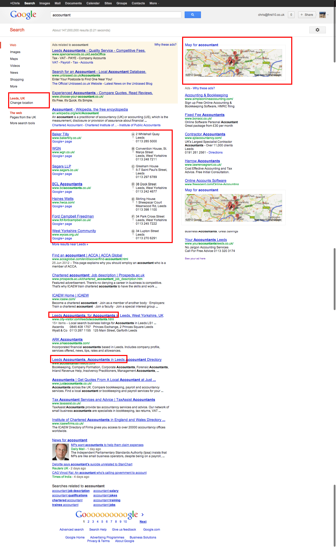Select Pages from the UK filter

click(23, 117)
